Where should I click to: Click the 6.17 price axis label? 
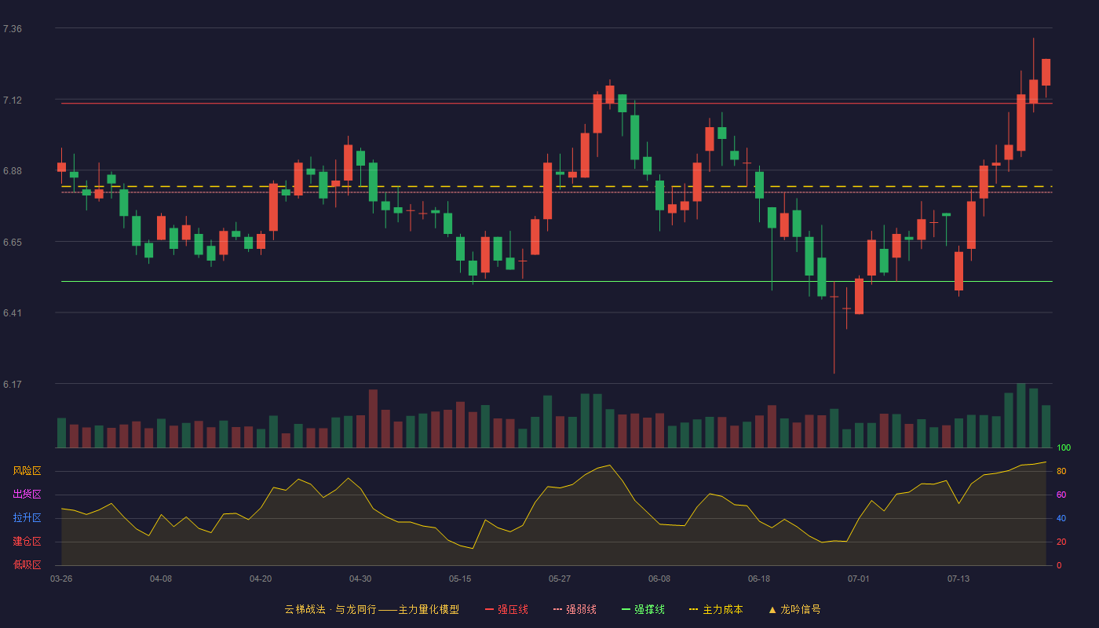click(13, 385)
